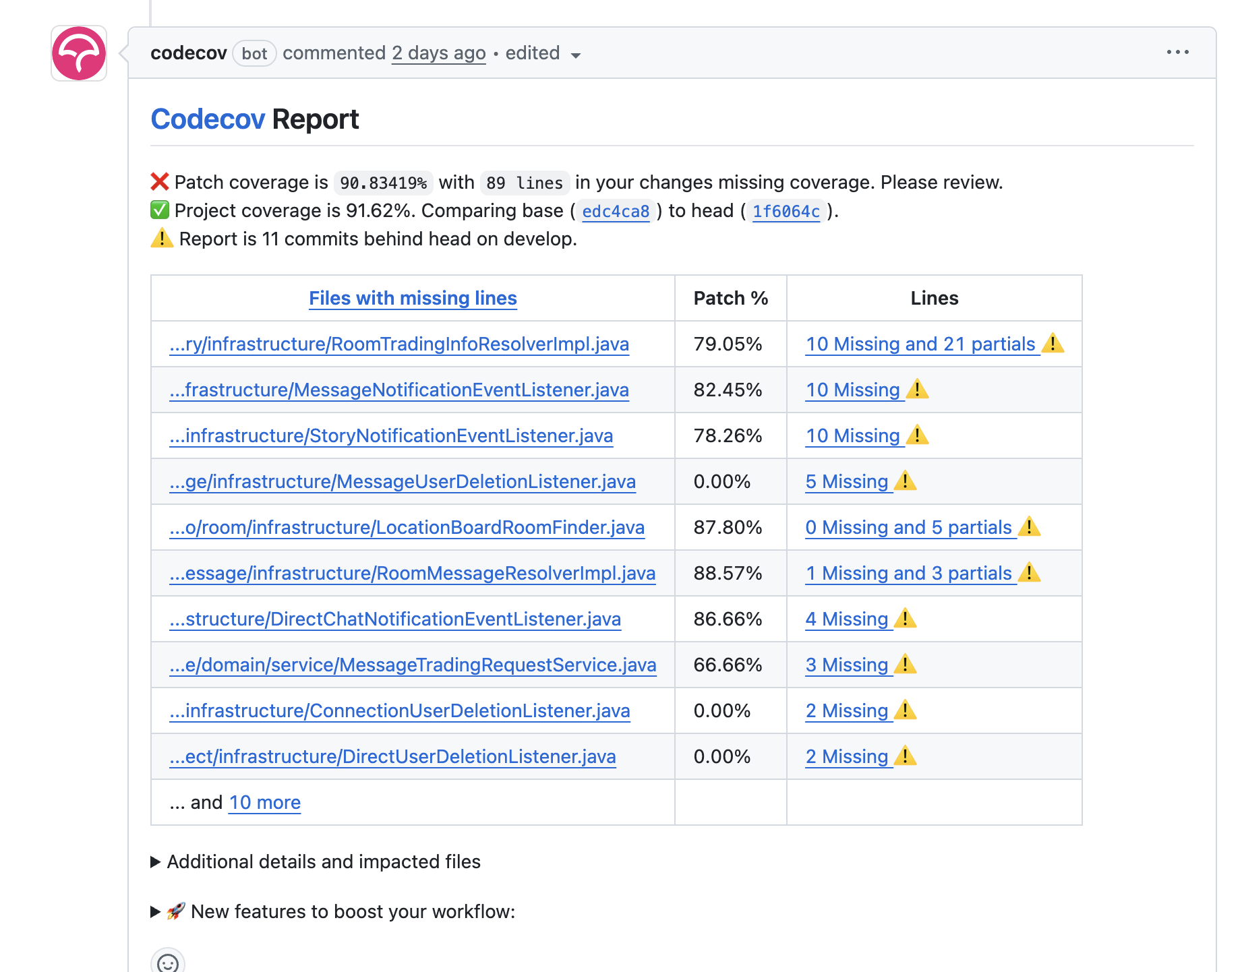Screen dimensions: 1242x972
Task: Click the 'bot' label badge
Action: (x=254, y=53)
